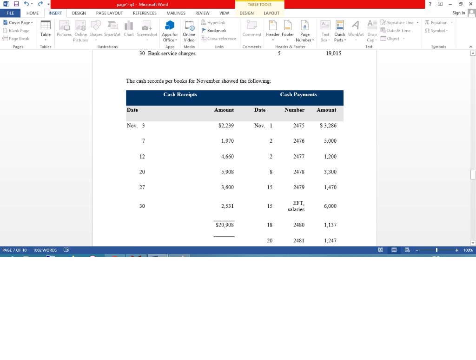Open the REFERENCES tab
This screenshot has width=476, height=360.
[145, 13]
